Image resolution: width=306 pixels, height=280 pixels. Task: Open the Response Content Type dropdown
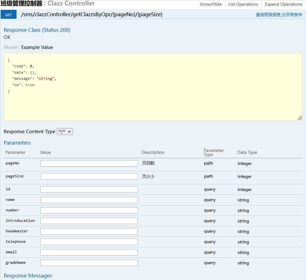[65, 132]
